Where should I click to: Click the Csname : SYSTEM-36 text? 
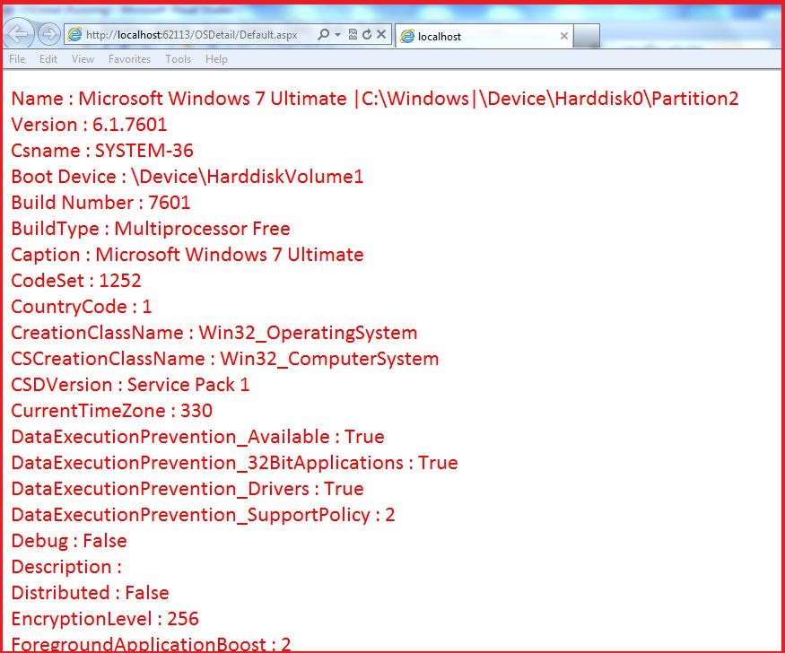point(102,151)
